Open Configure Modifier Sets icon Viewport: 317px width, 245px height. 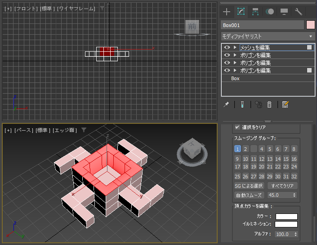(x=285, y=104)
